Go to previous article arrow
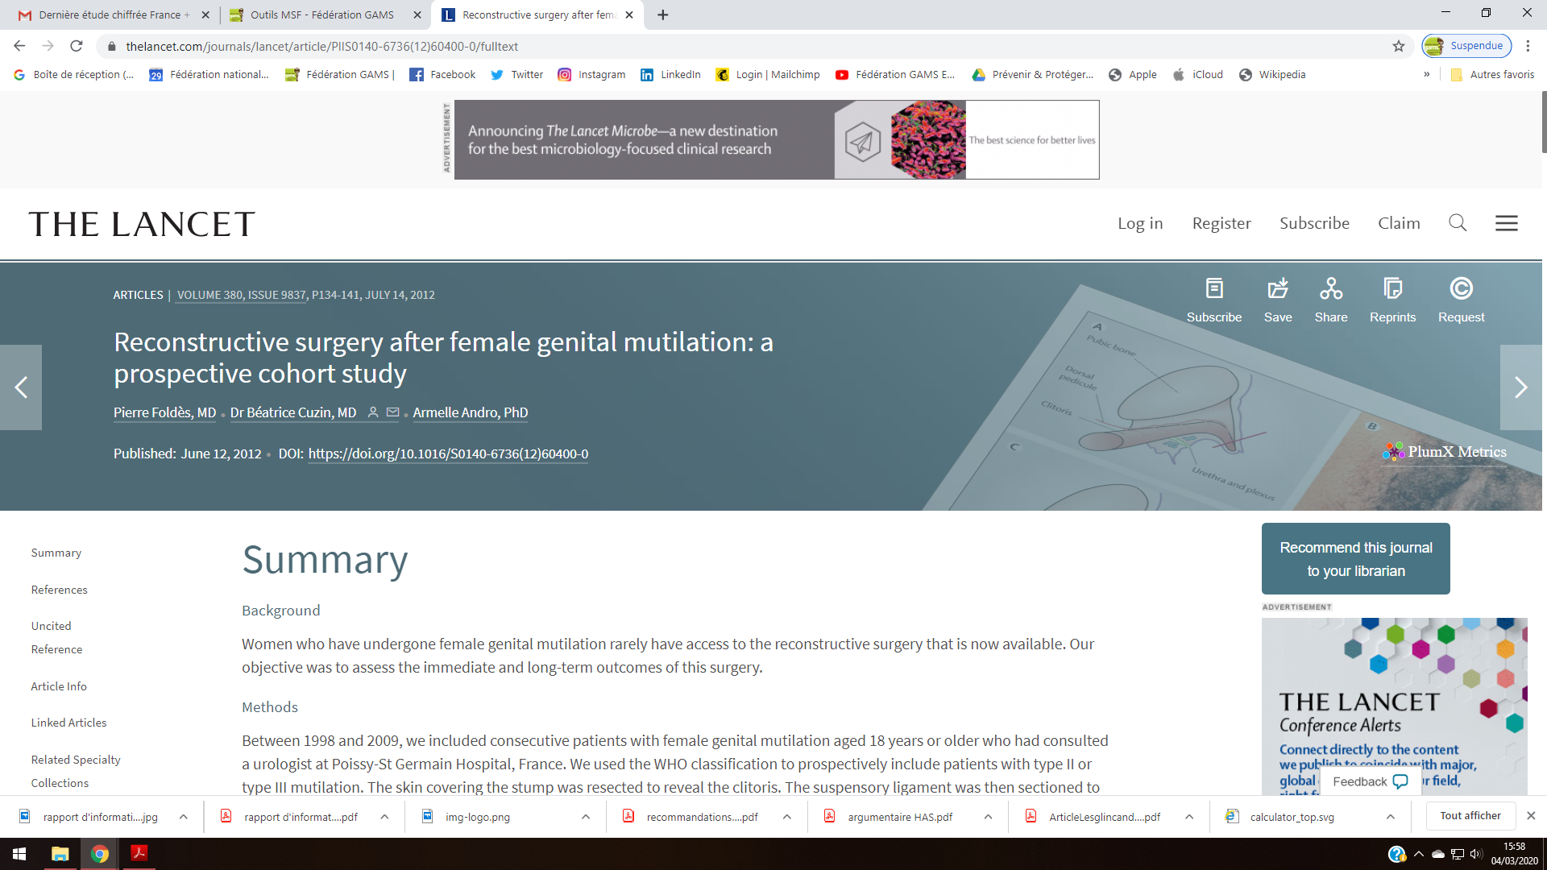This screenshot has width=1547, height=870. click(x=21, y=387)
